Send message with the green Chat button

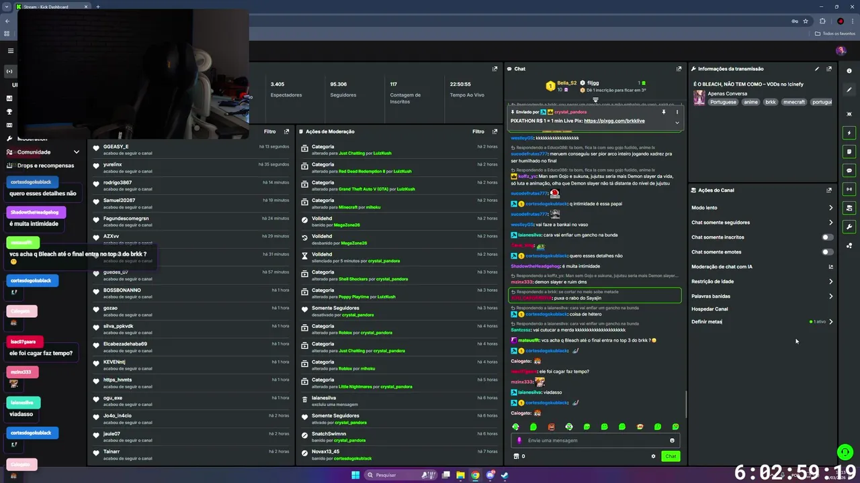(671, 456)
